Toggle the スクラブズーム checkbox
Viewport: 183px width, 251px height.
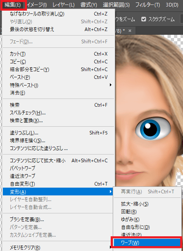click(x=143, y=19)
